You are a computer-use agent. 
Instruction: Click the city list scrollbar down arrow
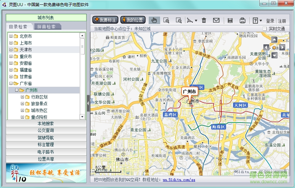click(x=82, y=117)
